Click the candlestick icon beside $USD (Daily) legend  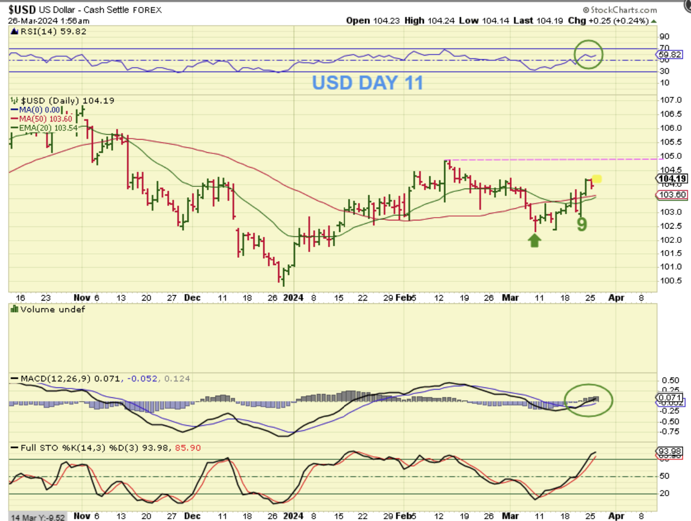point(14,101)
